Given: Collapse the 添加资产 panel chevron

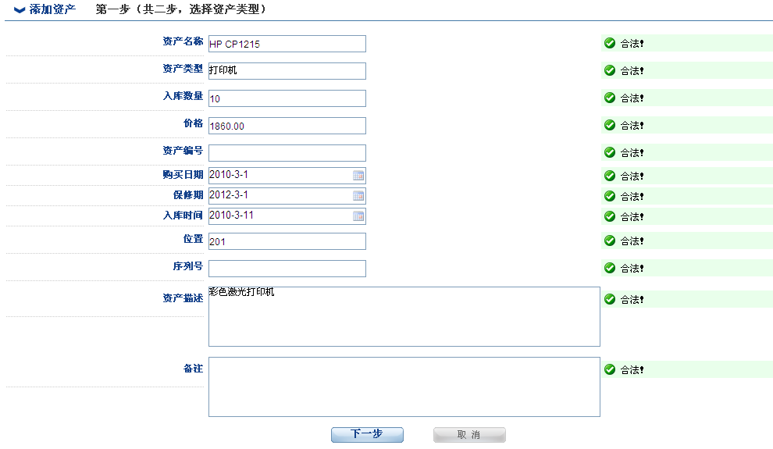Looking at the screenshot, I should 20,11.
